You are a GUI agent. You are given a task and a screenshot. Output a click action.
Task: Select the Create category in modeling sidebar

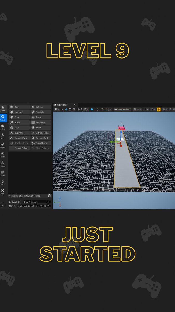tap(3, 118)
